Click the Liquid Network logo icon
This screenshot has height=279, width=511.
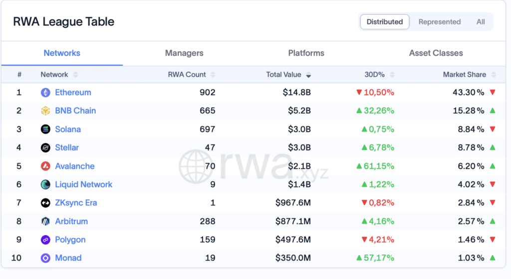45,185
